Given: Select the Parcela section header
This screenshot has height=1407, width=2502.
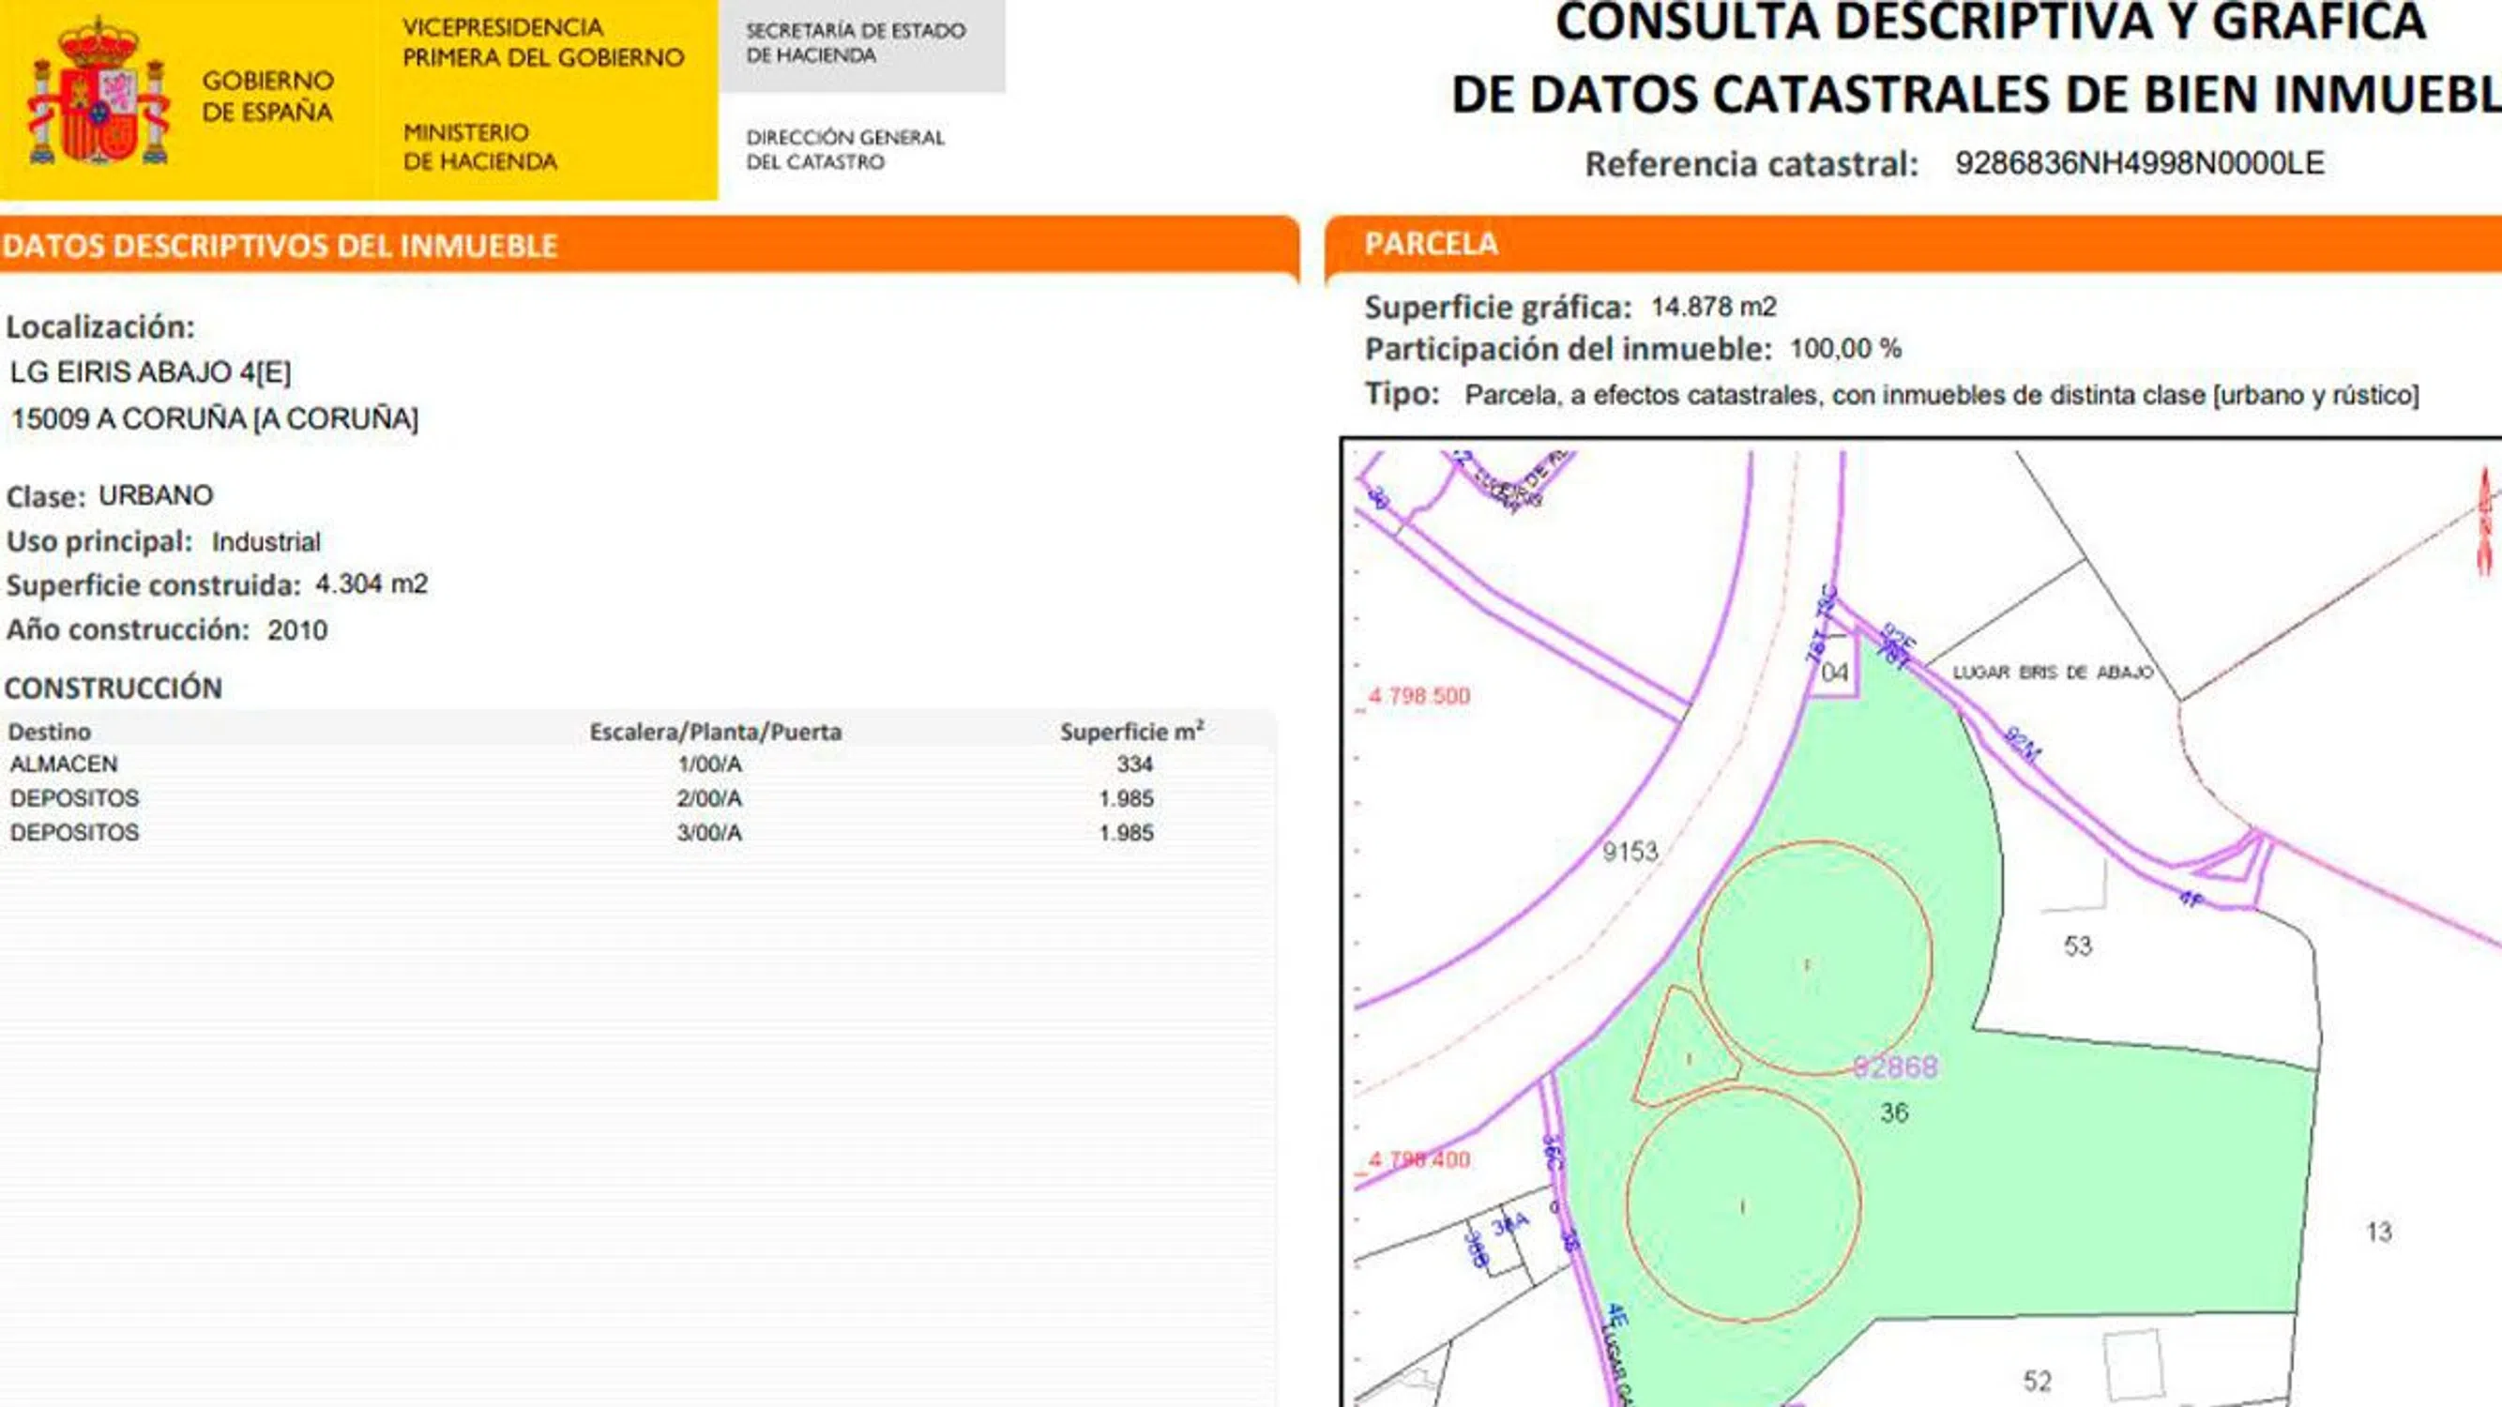Looking at the screenshot, I should point(1431,243).
